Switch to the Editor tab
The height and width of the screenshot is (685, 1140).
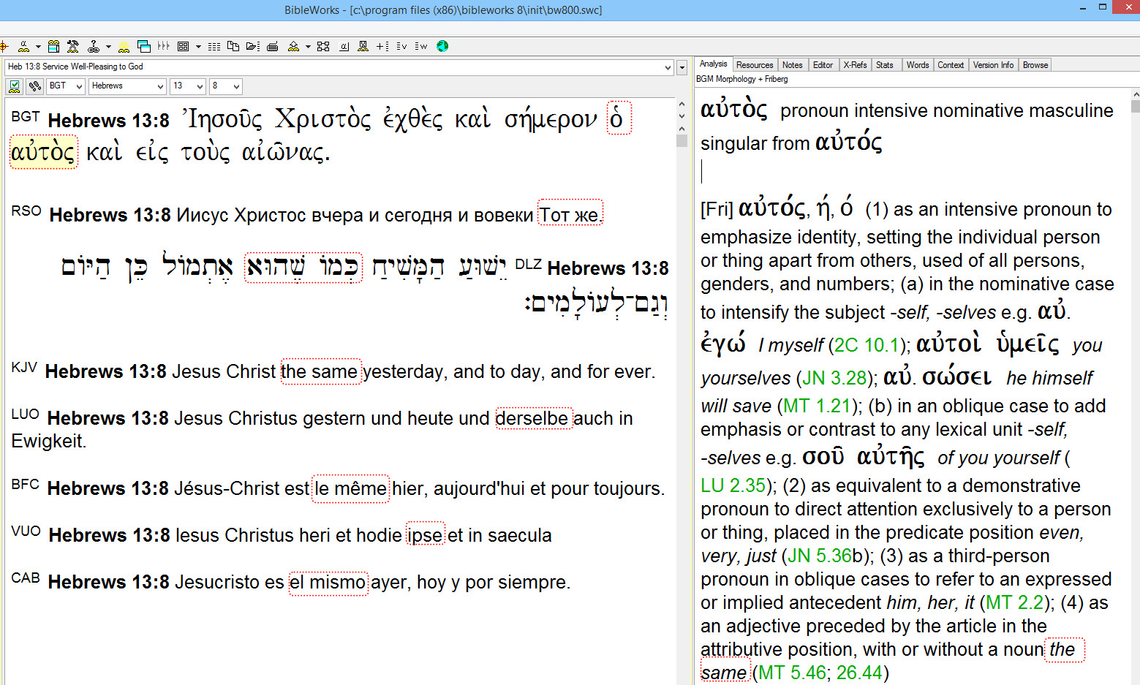pos(823,65)
